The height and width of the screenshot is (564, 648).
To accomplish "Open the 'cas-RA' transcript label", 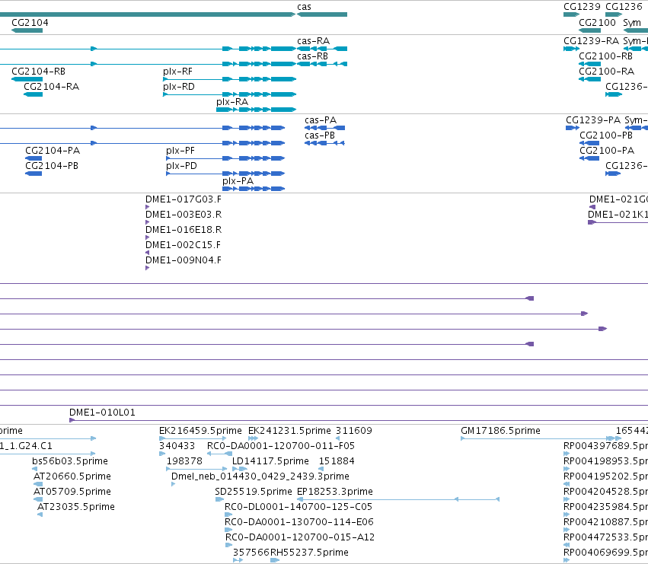I will (x=313, y=41).
